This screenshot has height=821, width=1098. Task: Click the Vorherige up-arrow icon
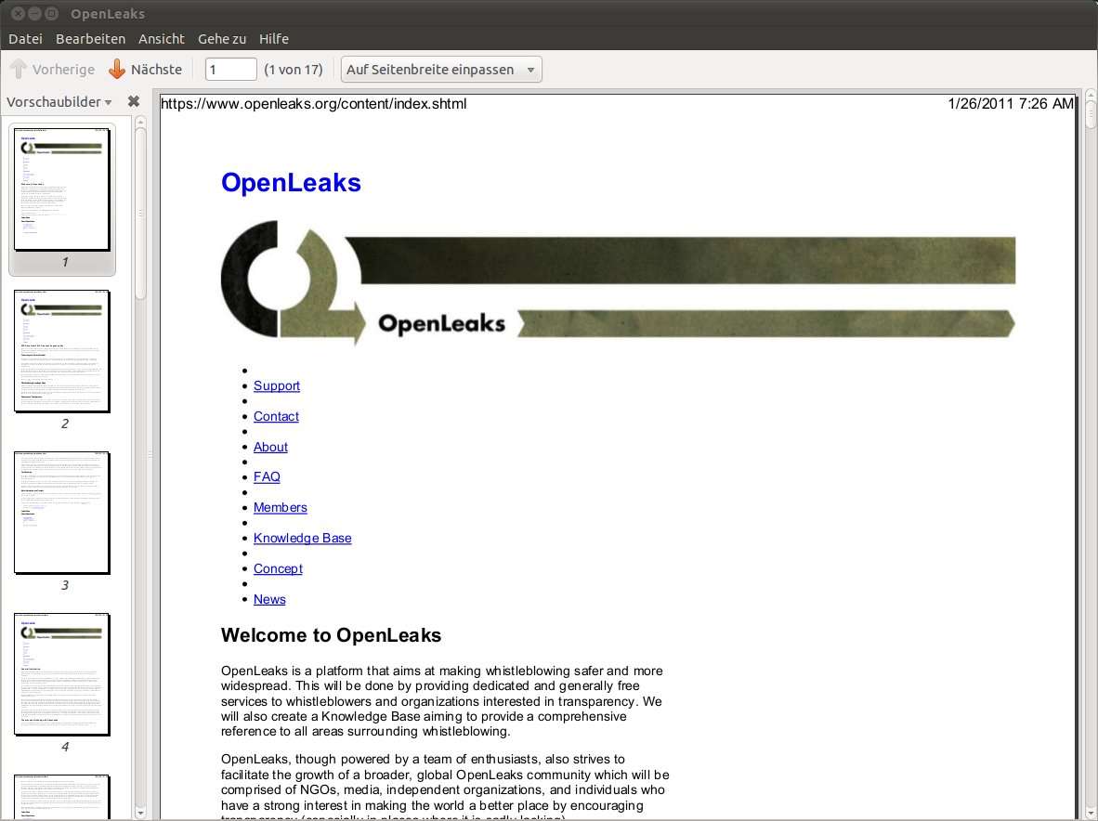pyautogui.click(x=16, y=68)
